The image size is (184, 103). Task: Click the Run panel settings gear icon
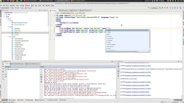112,61
